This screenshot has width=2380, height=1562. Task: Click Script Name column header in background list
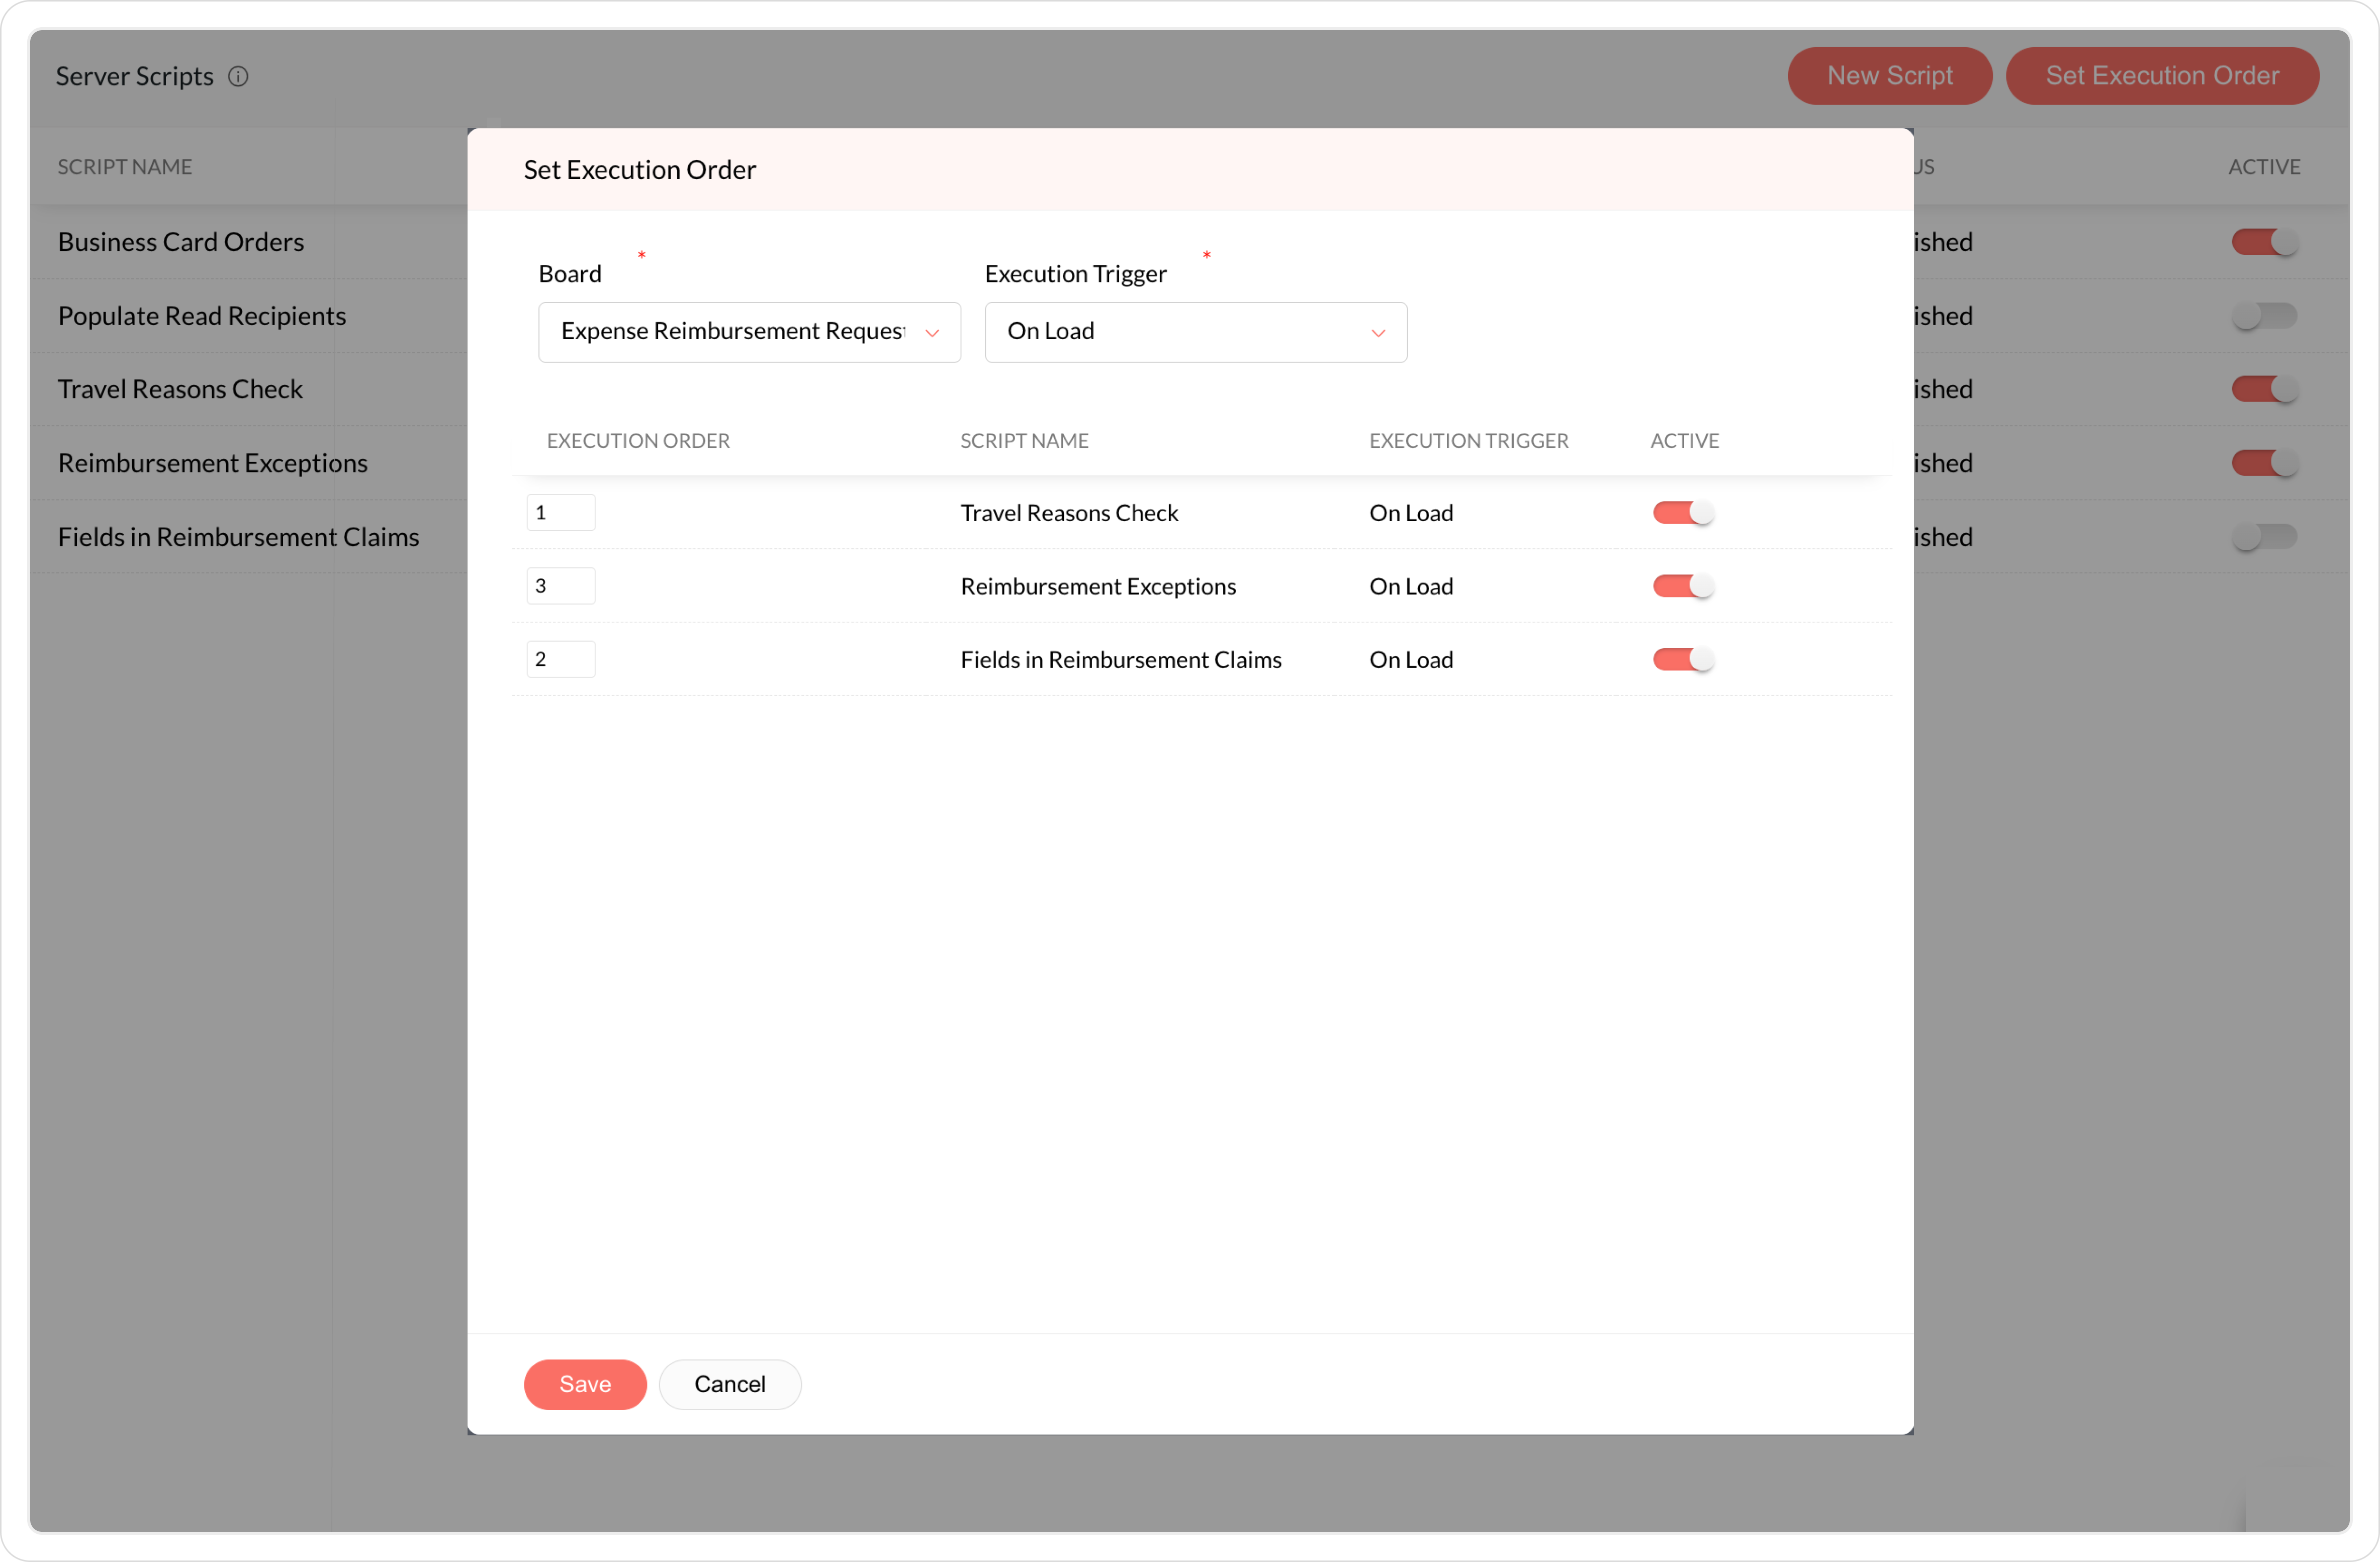[125, 167]
